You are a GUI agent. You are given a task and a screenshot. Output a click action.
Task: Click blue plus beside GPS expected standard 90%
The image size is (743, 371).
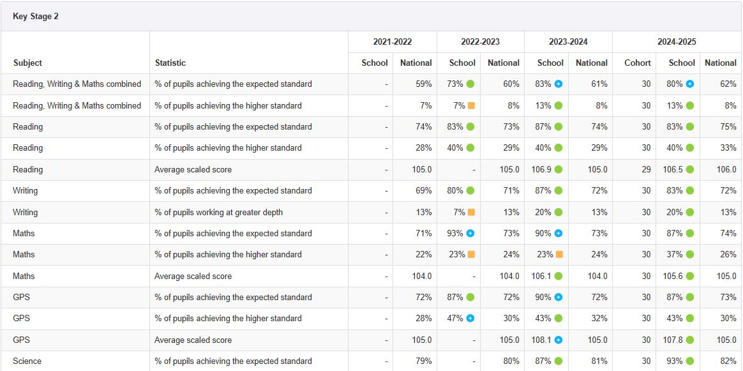[x=559, y=297]
